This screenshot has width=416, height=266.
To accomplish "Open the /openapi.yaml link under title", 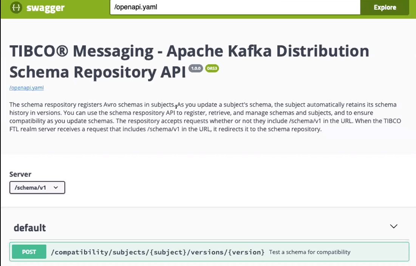I will [x=26, y=88].
